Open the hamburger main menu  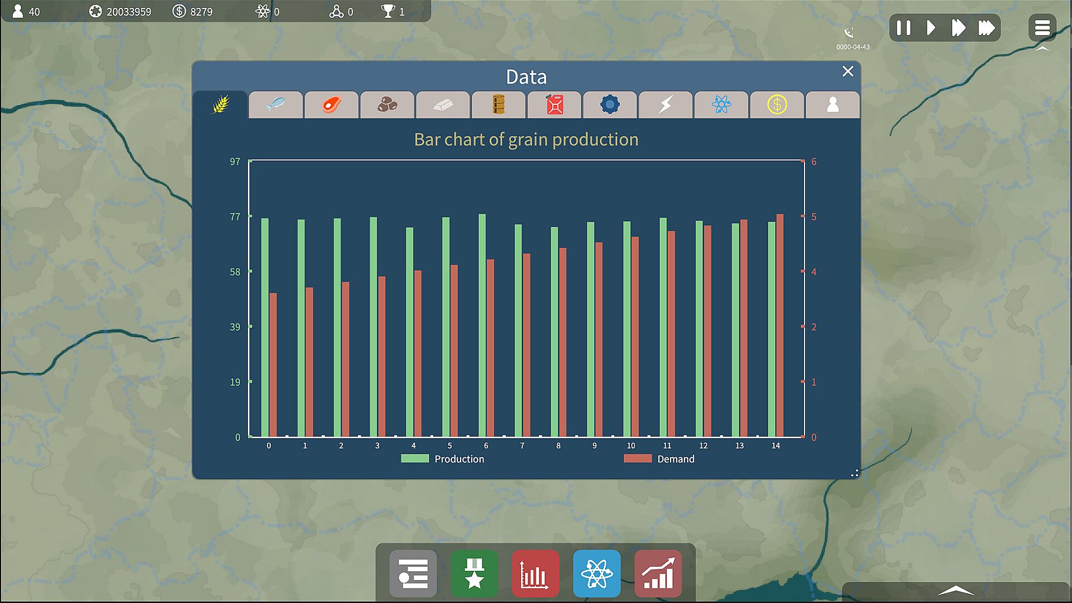(x=1042, y=28)
